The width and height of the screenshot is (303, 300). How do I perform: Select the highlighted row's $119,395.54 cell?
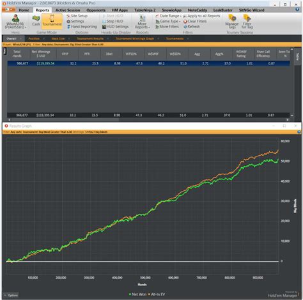(45, 63)
